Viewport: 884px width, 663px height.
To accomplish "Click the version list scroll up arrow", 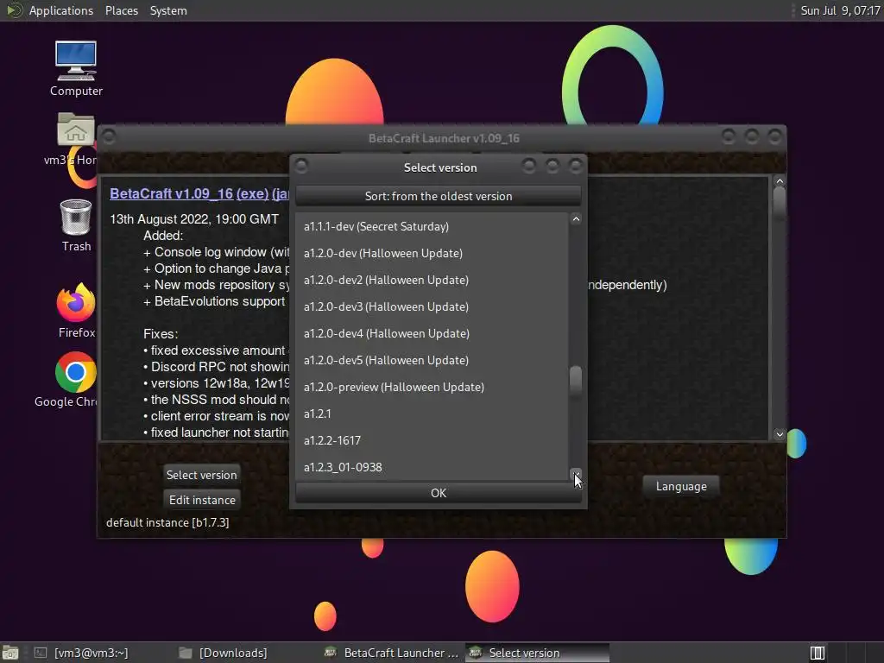I will [576, 219].
